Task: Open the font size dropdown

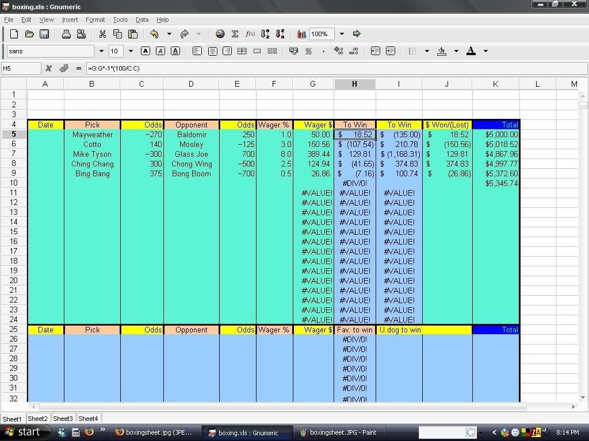Action: tap(130, 51)
